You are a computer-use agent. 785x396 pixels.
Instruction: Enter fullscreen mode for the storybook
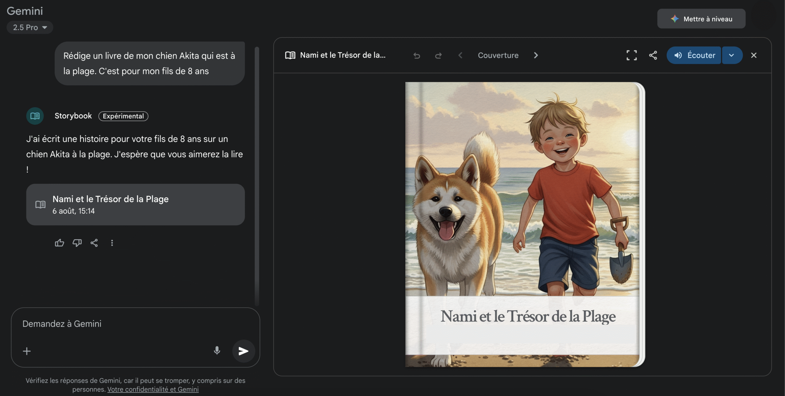(631, 56)
